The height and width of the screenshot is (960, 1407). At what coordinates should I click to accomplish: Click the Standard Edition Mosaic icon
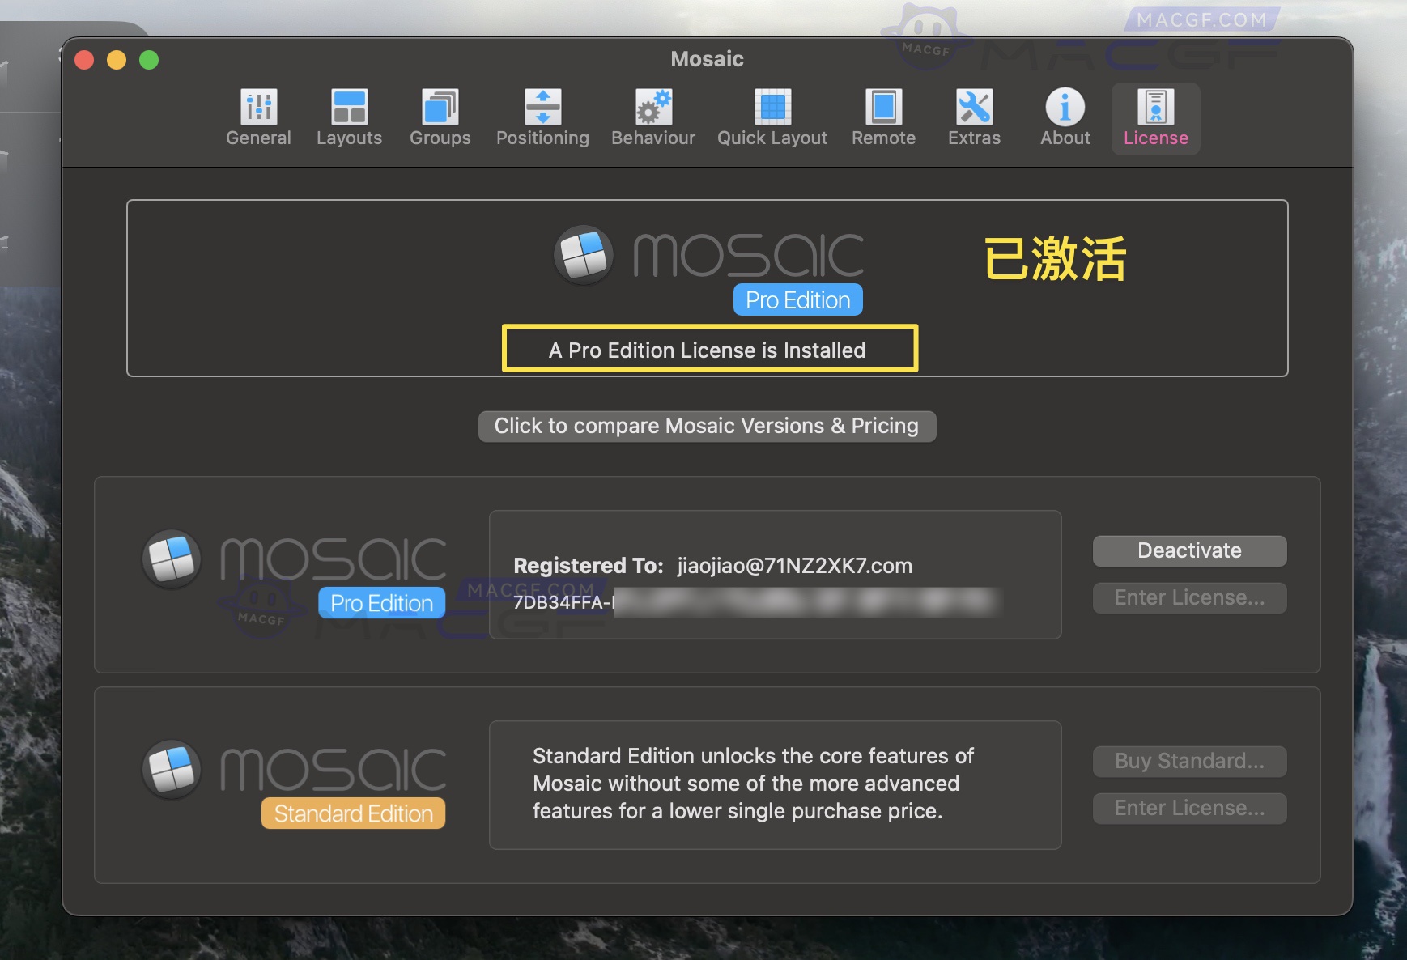[171, 770]
